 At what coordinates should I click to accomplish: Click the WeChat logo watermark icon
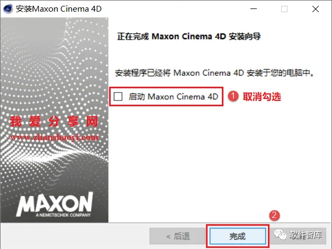(x=280, y=234)
